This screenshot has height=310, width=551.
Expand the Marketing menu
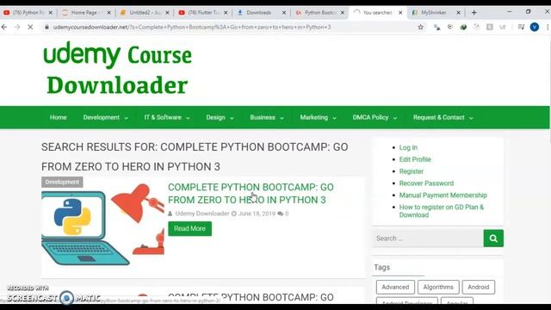[318, 117]
